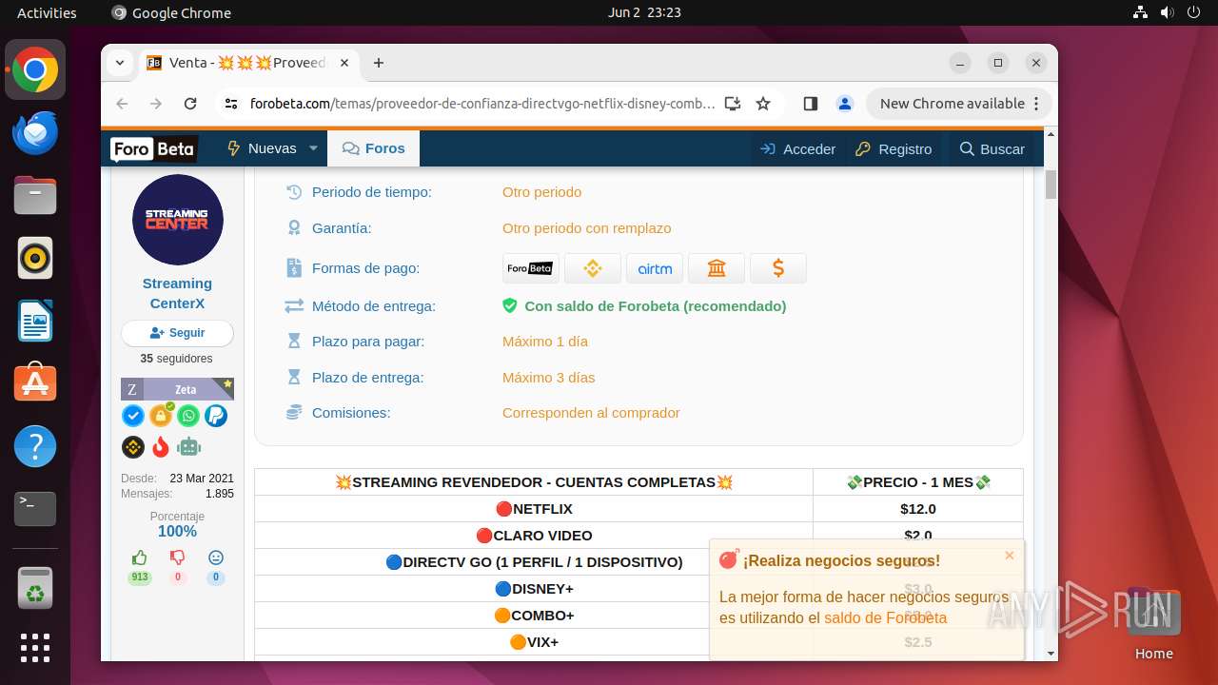Select the ForoBeta balance payment icon
This screenshot has width=1218, height=685.
530,268
